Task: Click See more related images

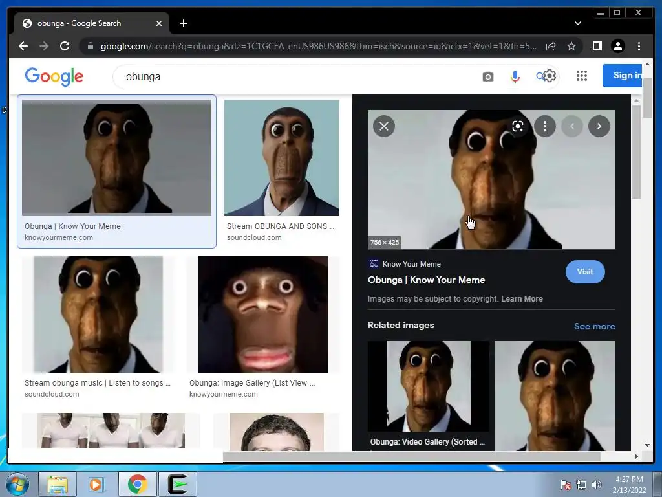Action: (595, 326)
